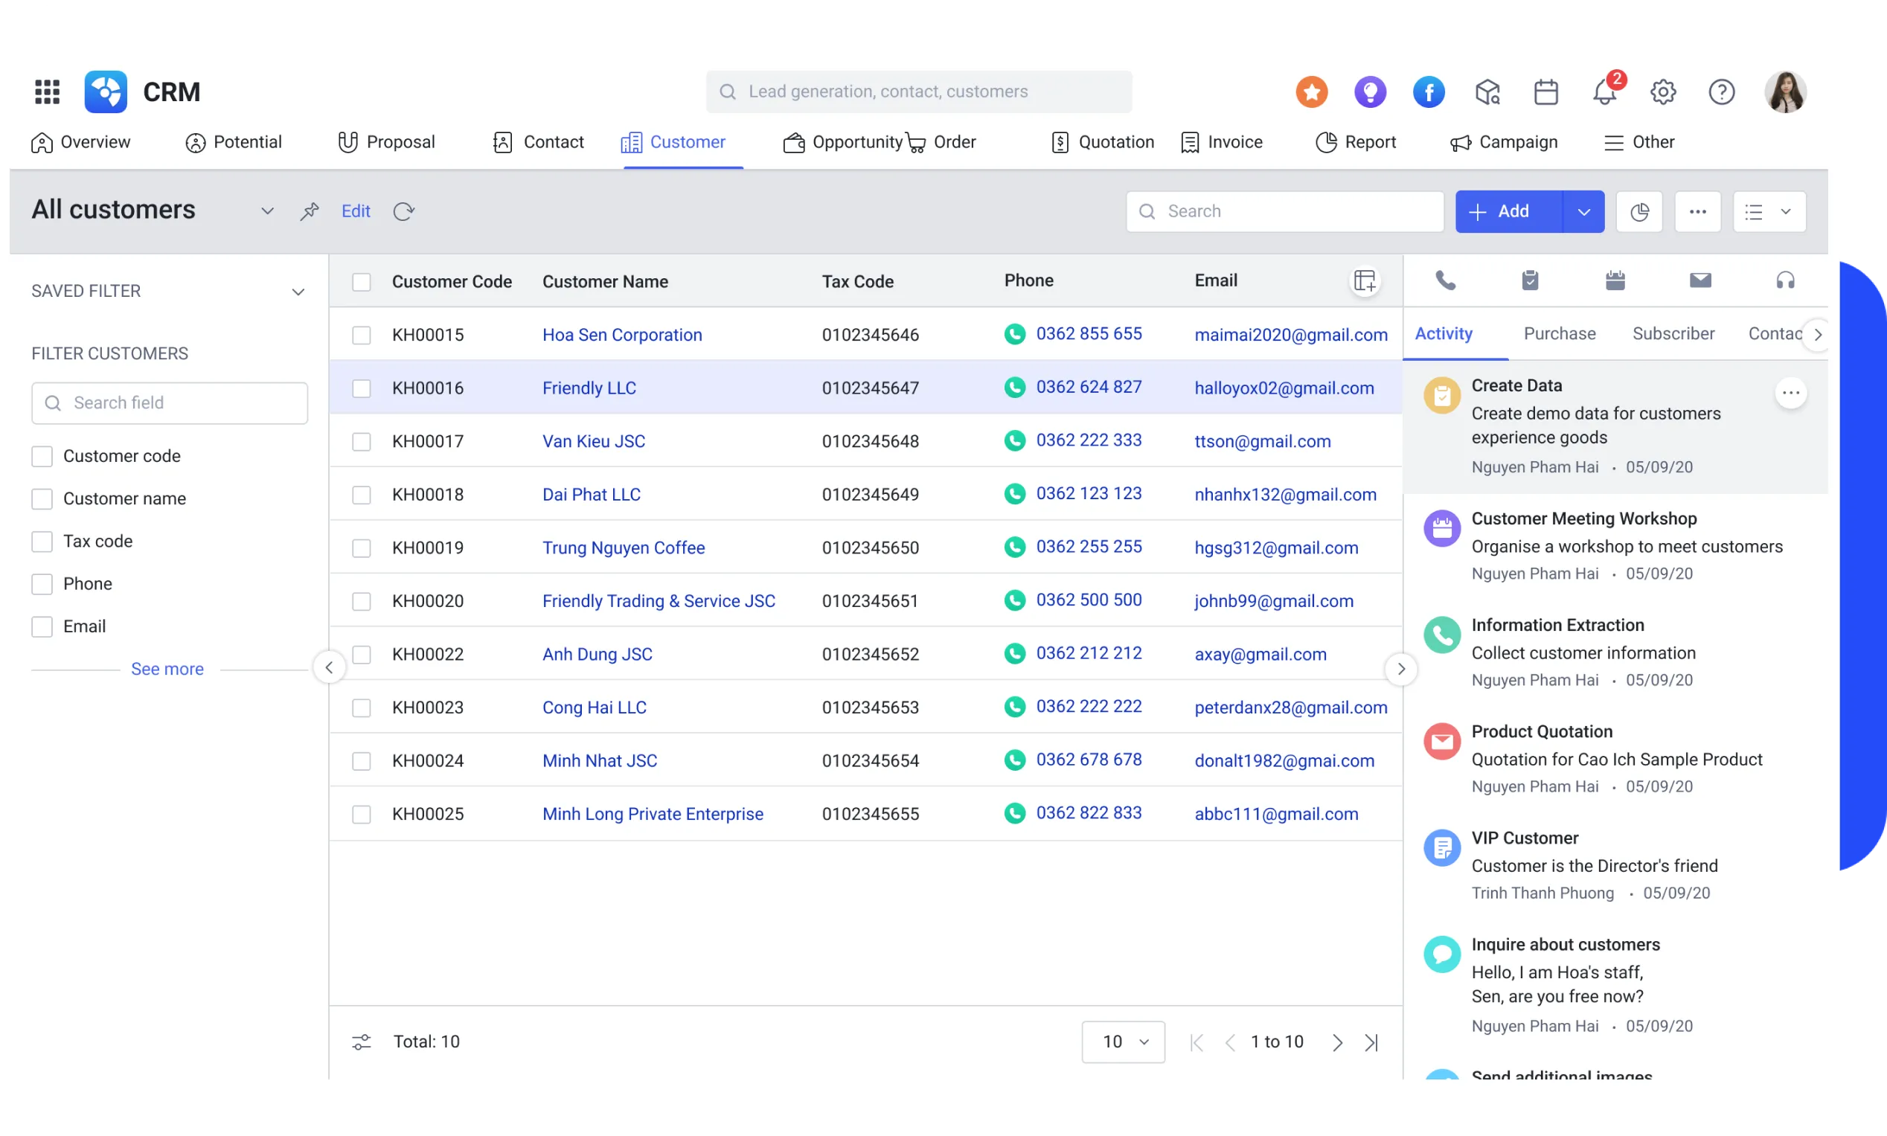The width and height of the screenshot is (1887, 1136).
Task: Open the Add button dropdown arrow
Action: (1583, 211)
